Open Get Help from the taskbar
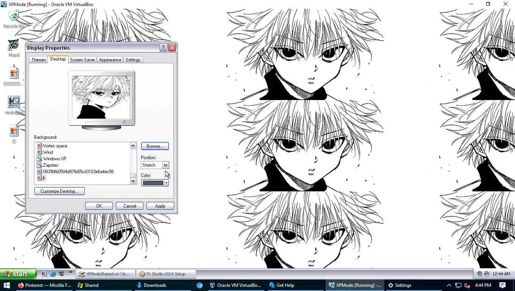The image size is (515, 291). 295,285
